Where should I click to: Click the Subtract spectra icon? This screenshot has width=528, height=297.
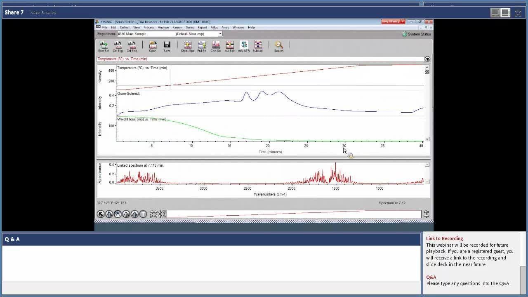pyautogui.click(x=258, y=46)
